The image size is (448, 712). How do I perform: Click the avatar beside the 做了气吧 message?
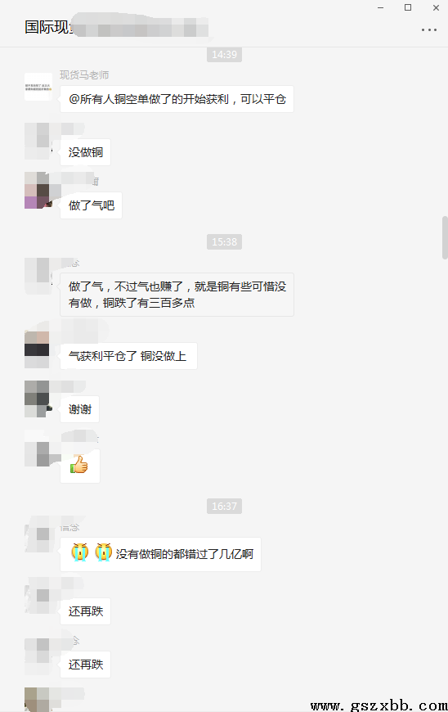point(37,190)
